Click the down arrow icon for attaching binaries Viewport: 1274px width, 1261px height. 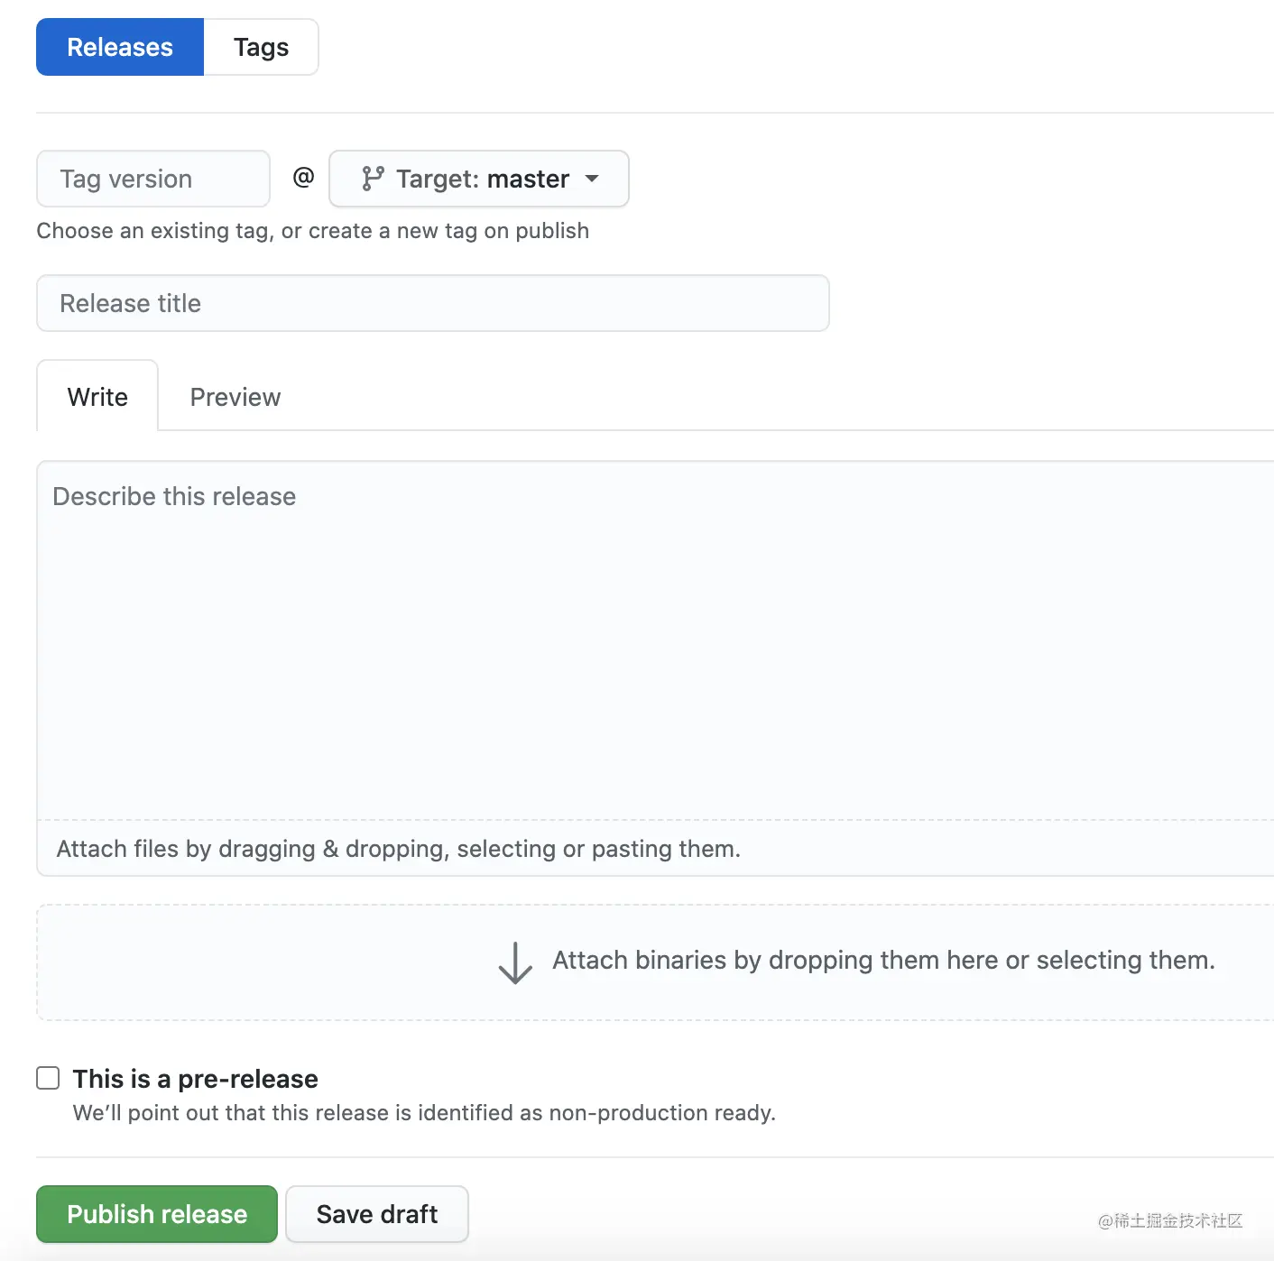[515, 962]
